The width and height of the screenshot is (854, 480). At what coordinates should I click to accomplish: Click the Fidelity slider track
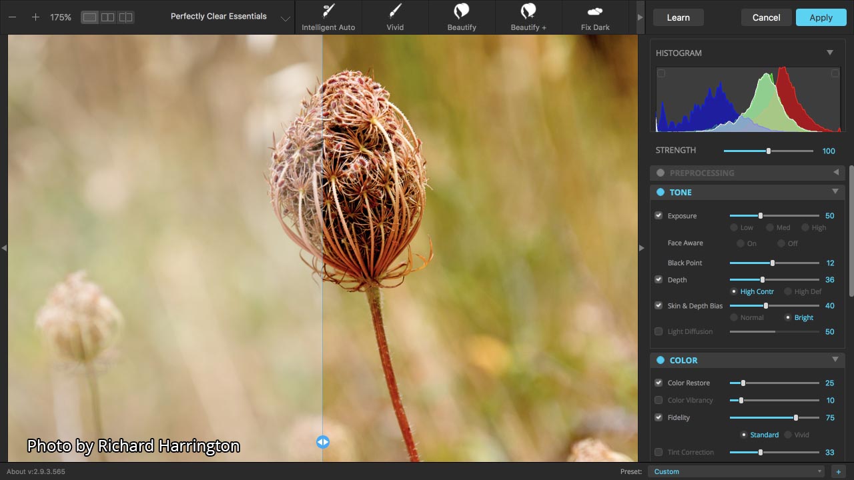click(775, 417)
